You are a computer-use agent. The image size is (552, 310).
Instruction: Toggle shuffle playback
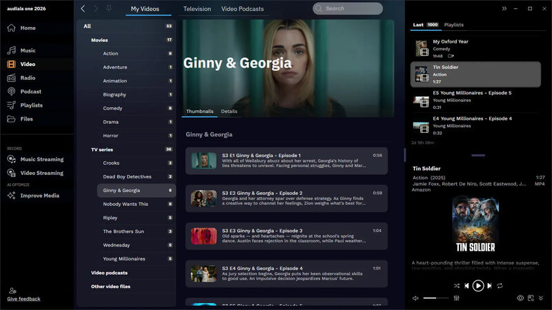point(457,286)
